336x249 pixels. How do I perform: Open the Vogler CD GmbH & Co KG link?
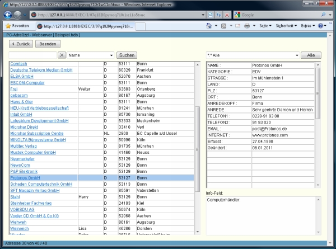click(x=35, y=216)
